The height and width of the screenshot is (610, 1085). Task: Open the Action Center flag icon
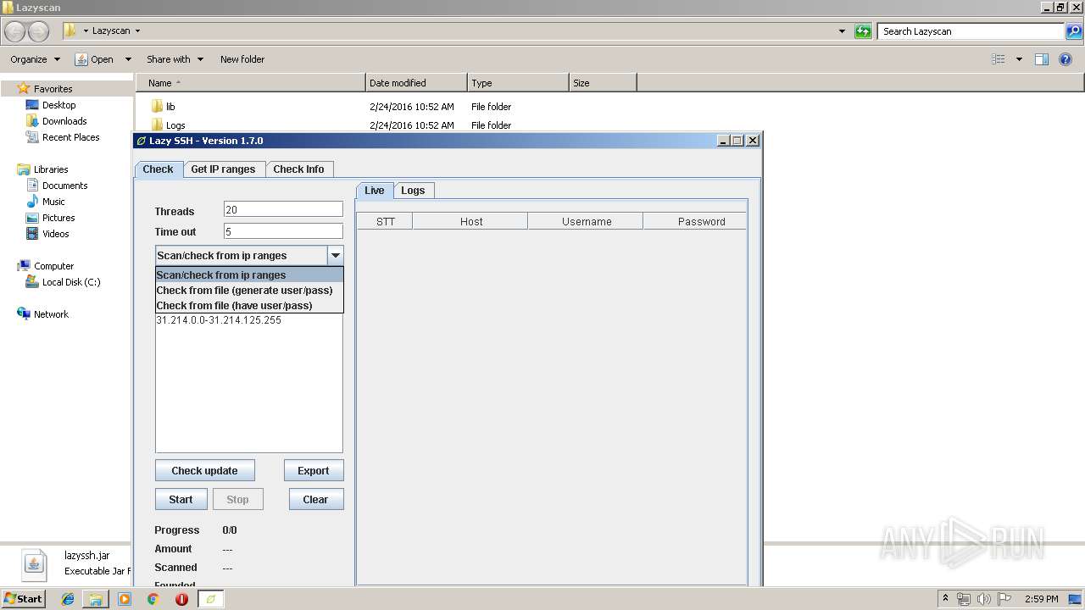pos(1004,599)
